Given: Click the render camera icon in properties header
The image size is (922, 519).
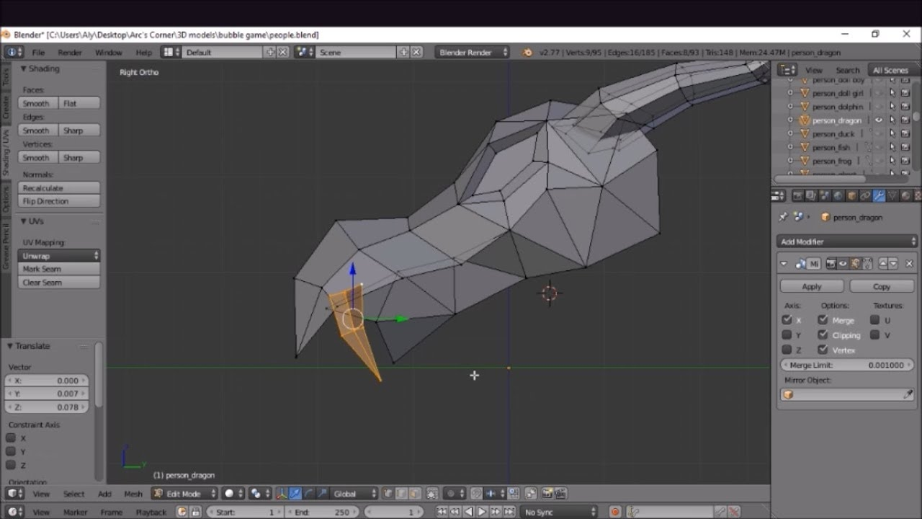Looking at the screenshot, I should [x=798, y=195].
